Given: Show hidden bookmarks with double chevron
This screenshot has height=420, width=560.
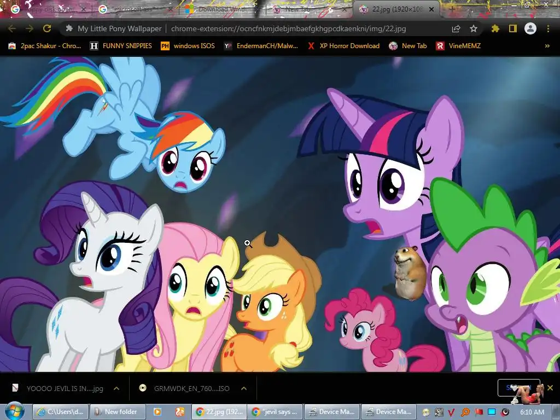Looking at the screenshot, I should [x=547, y=46].
